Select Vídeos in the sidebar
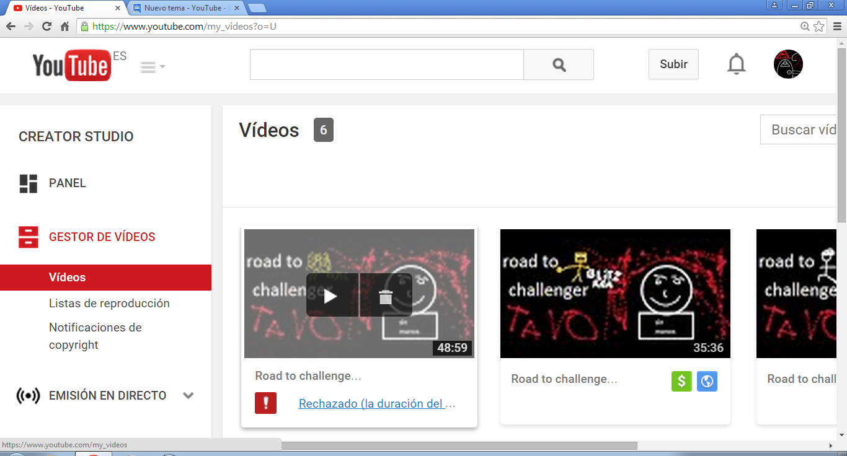This screenshot has height=456, width=847. (105, 278)
